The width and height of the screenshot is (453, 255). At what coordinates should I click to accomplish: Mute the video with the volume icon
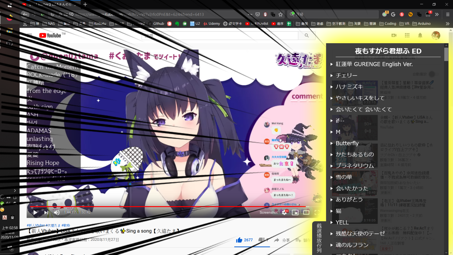(57, 212)
